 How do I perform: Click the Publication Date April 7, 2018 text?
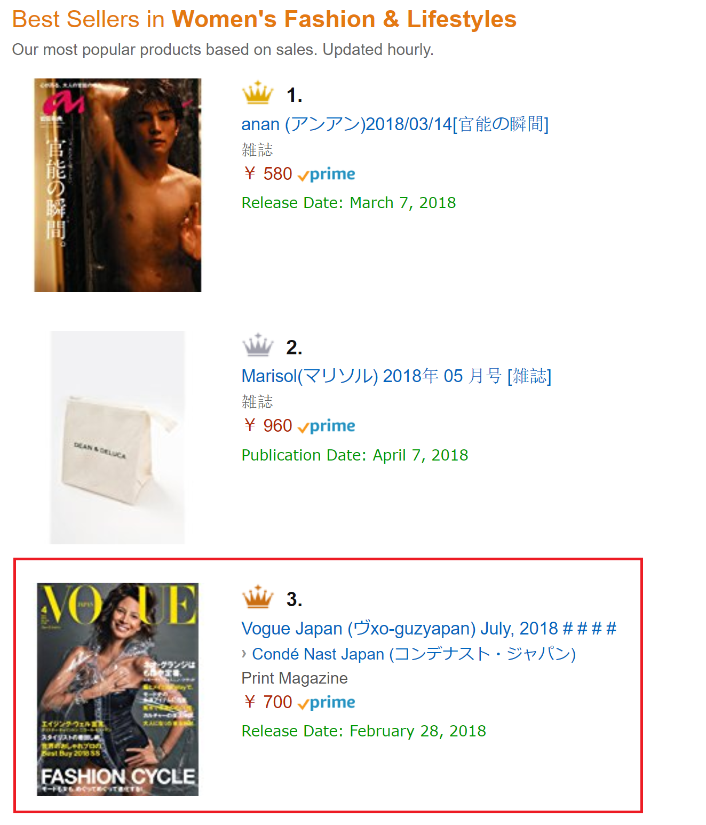pos(354,455)
